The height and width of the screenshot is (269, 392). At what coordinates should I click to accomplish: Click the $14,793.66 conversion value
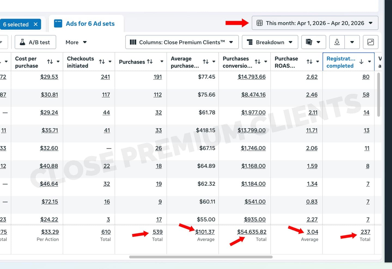pos(252,77)
